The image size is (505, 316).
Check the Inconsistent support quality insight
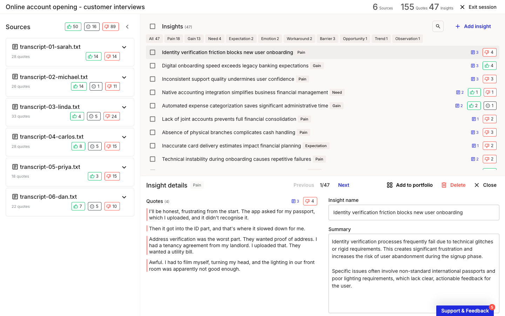(153, 79)
